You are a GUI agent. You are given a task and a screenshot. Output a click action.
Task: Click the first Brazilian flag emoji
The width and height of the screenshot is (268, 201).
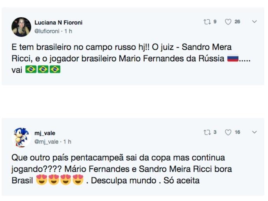tap(30, 70)
